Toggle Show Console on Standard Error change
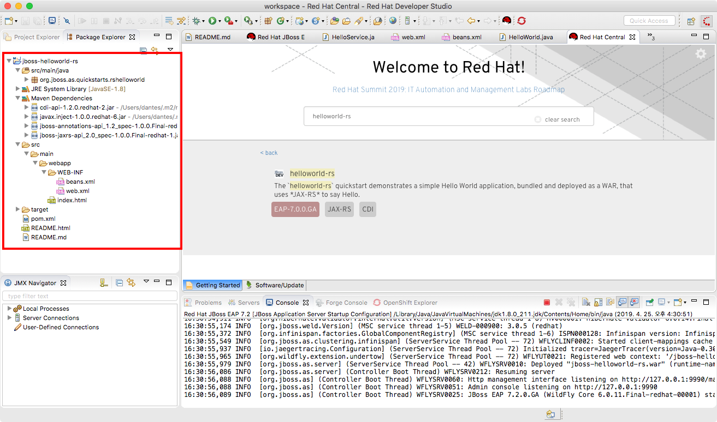 [x=634, y=302]
